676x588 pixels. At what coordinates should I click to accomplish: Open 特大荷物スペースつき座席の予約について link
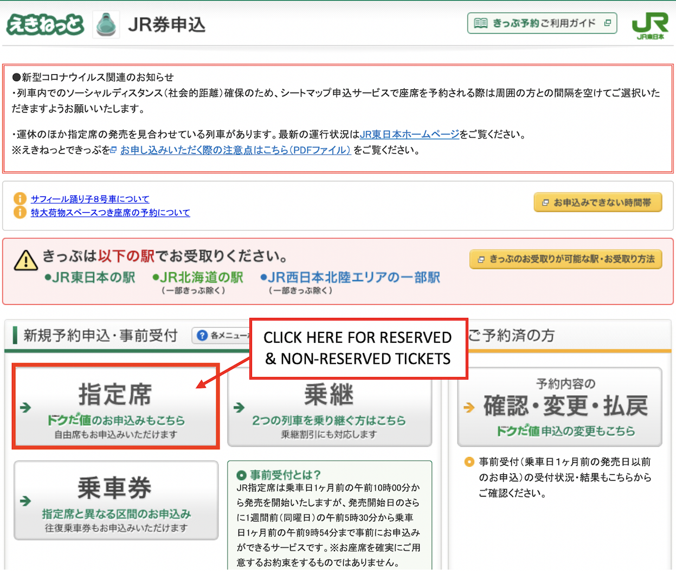pyautogui.click(x=110, y=212)
